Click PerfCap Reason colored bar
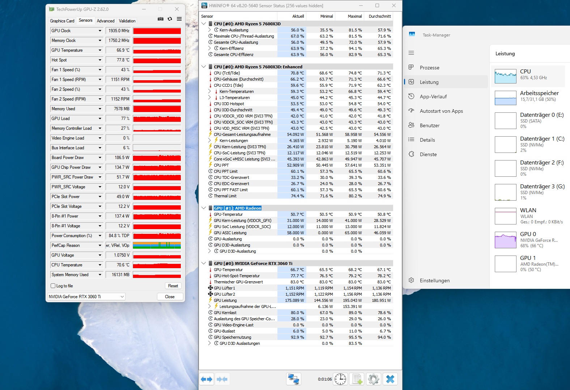This screenshot has width=570, height=390. (157, 245)
